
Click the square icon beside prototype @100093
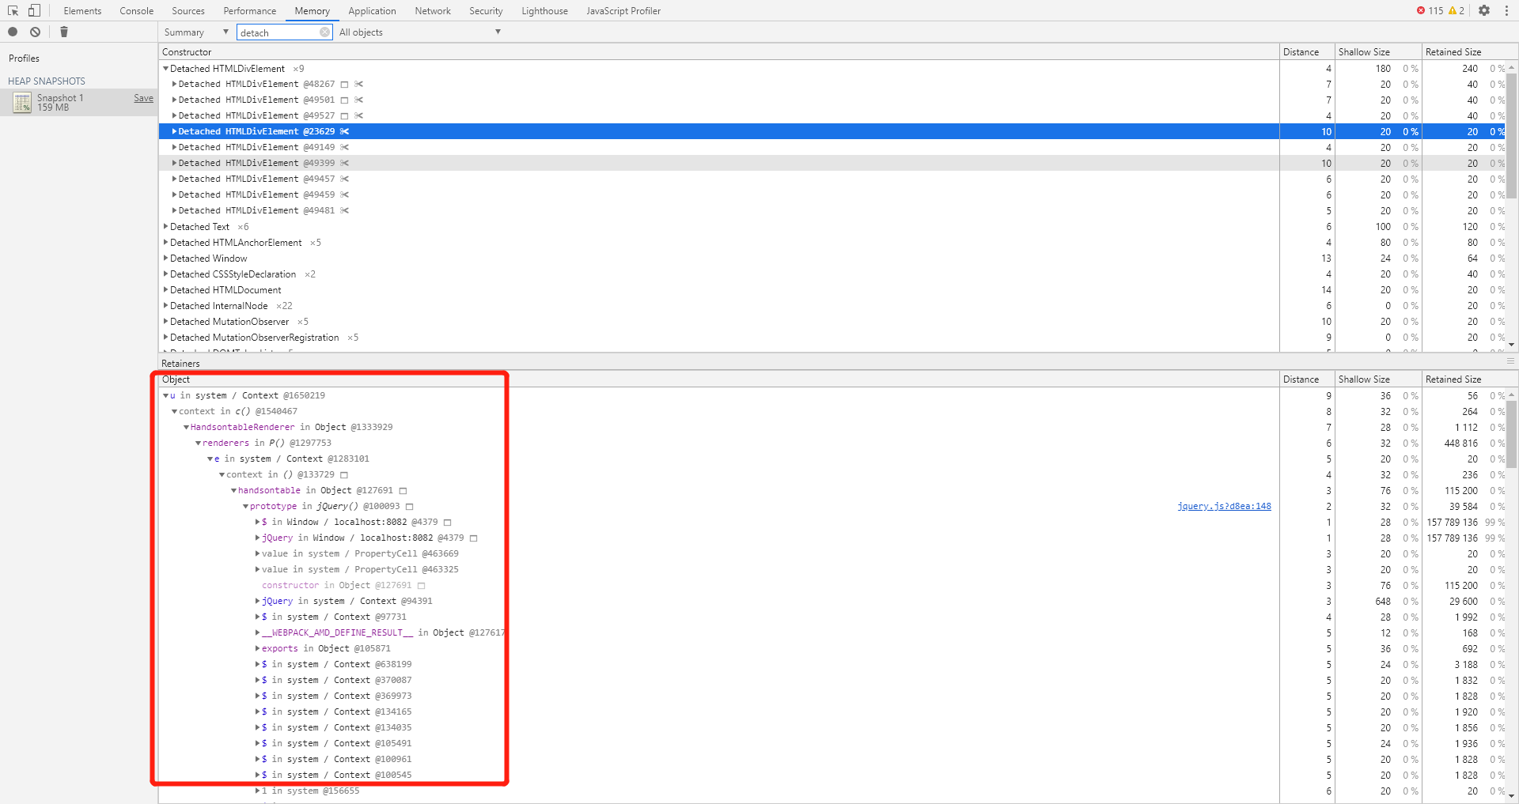(x=410, y=506)
